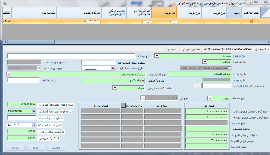Click the انصراف button
This screenshot has height=155, width=270.
click(15, 148)
